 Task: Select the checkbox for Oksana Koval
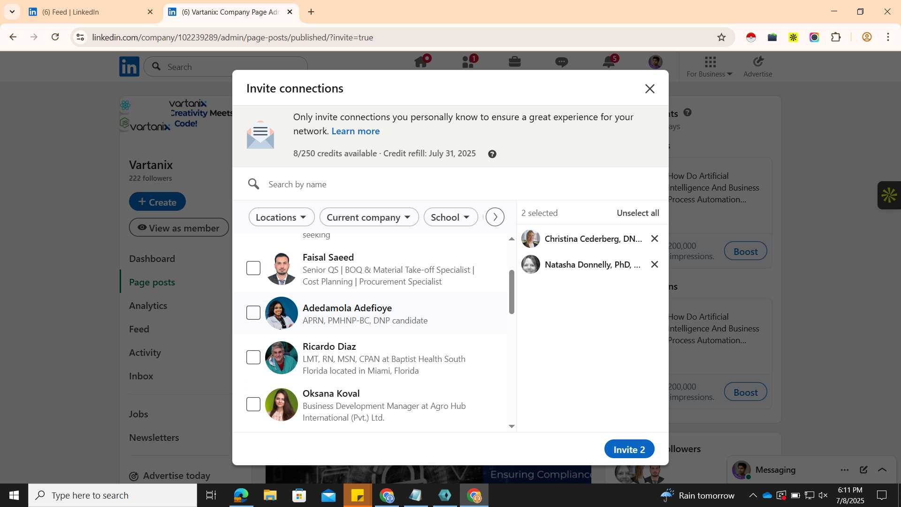(253, 404)
